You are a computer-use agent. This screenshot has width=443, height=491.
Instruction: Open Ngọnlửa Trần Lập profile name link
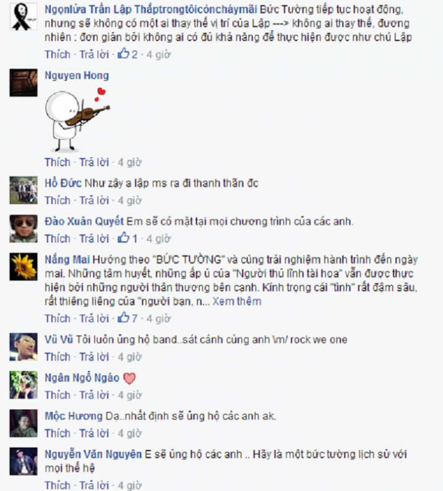pos(151,10)
